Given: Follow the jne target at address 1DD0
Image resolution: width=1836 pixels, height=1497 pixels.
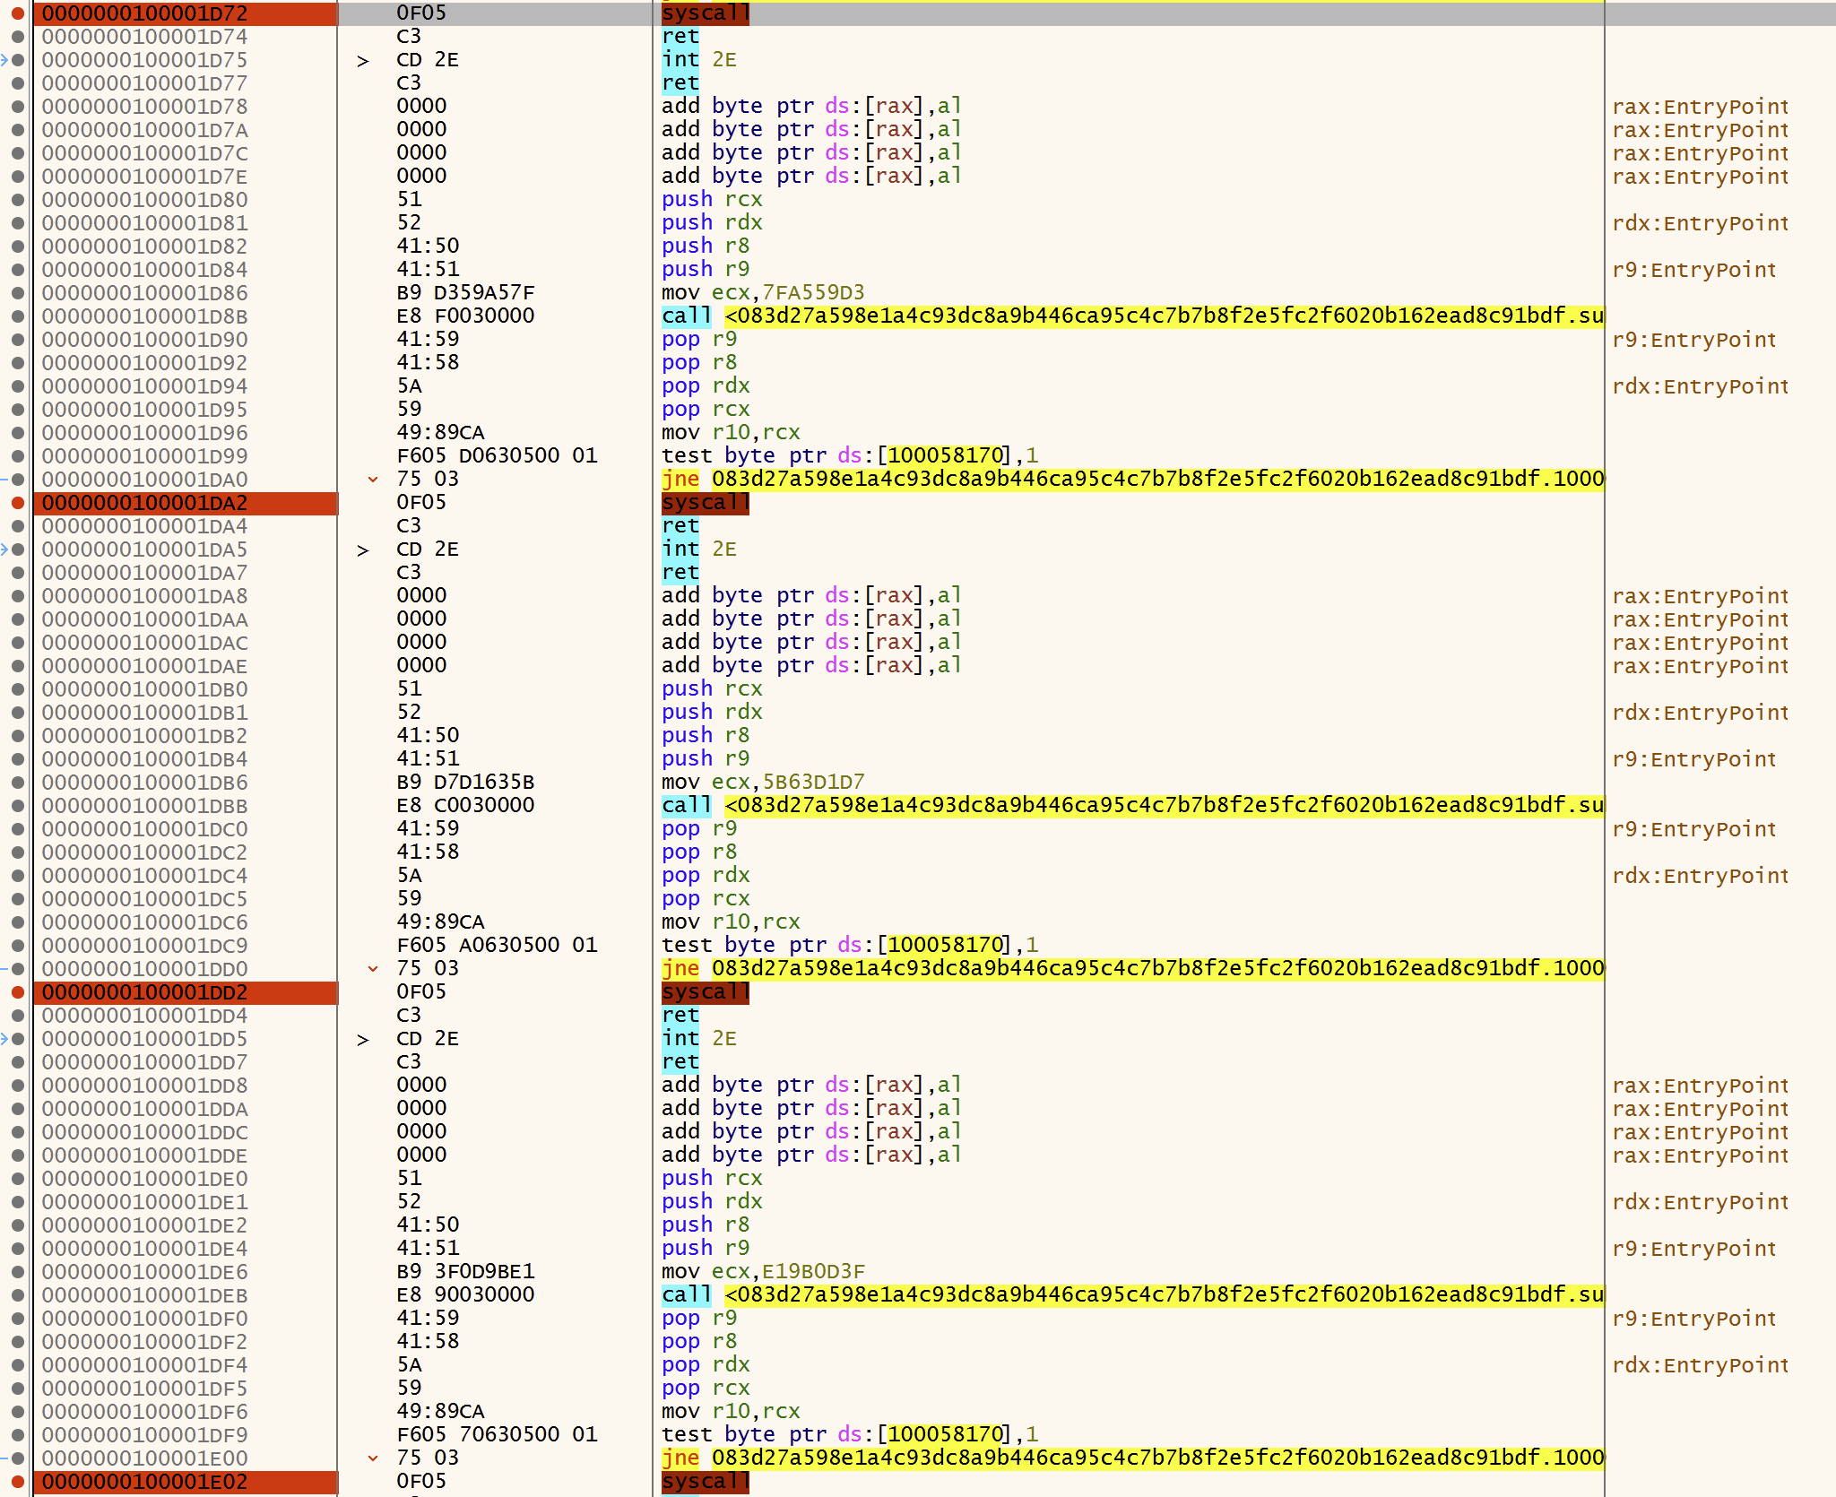Looking at the screenshot, I should click(1158, 969).
